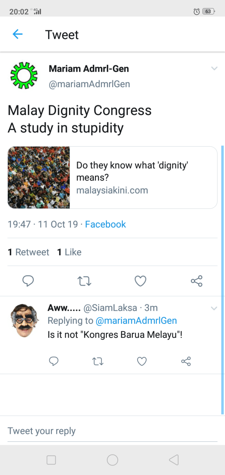Screen dimensions: 225x475
Task: Tap the Facebook source link
Action: click(x=105, y=224)
